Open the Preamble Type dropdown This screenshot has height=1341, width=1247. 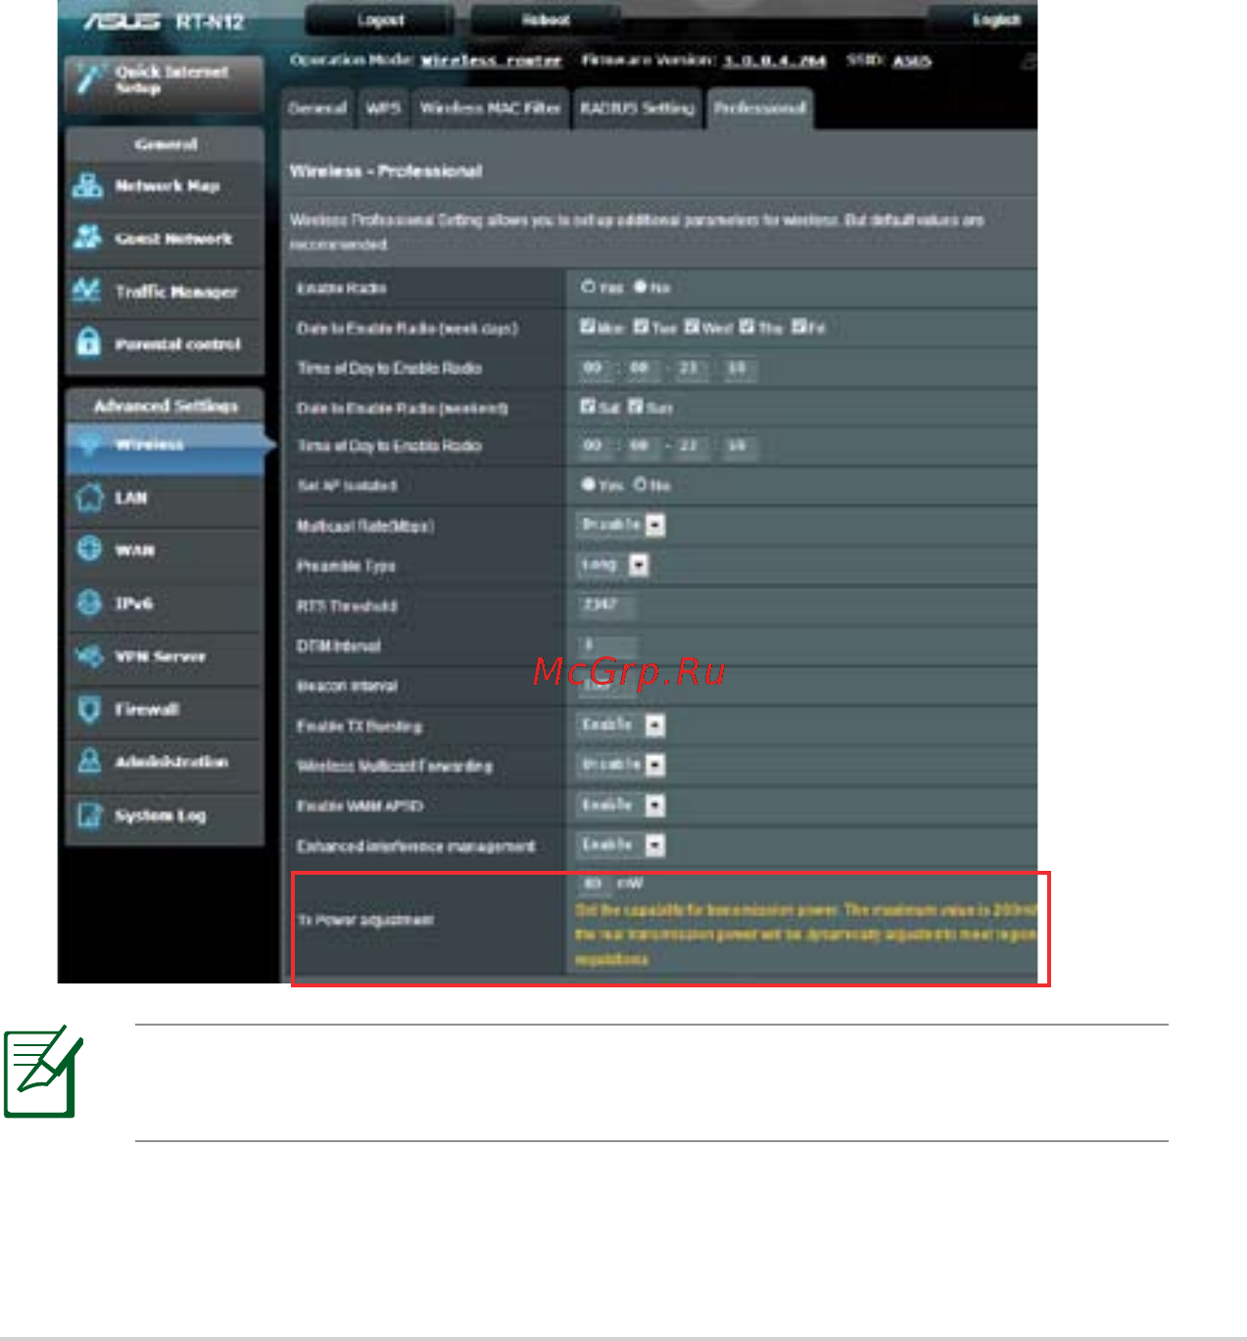[x=613, y=565]
